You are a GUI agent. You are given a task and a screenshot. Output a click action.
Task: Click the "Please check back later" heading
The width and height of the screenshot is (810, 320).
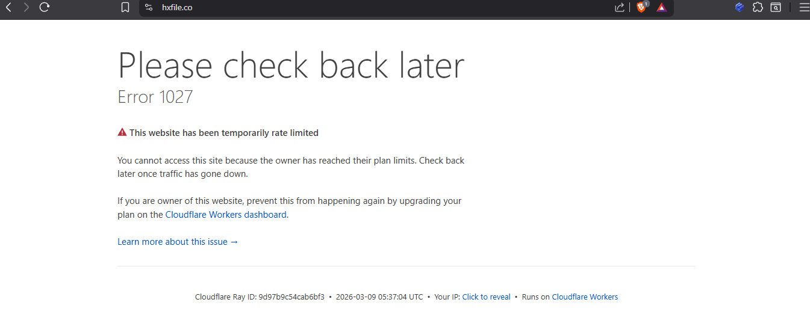(x=291, y=66)
